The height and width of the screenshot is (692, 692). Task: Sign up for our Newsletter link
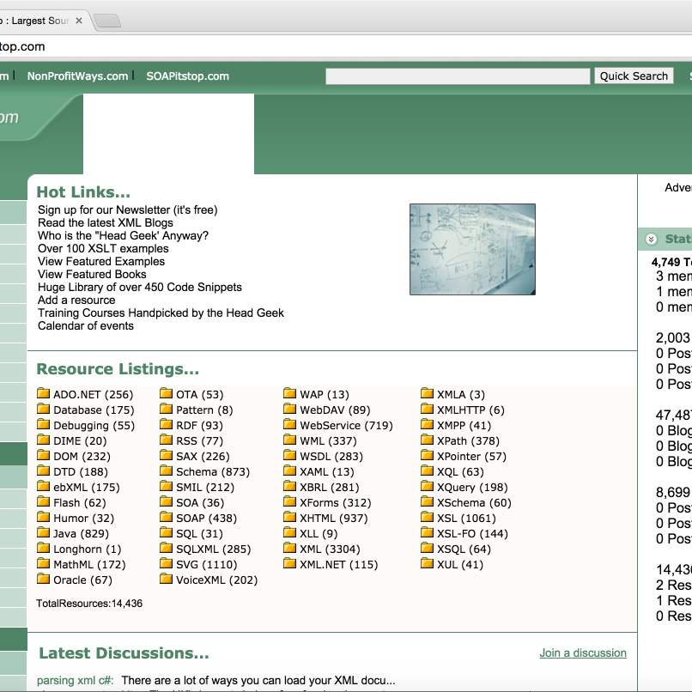(x=128, y=210)
